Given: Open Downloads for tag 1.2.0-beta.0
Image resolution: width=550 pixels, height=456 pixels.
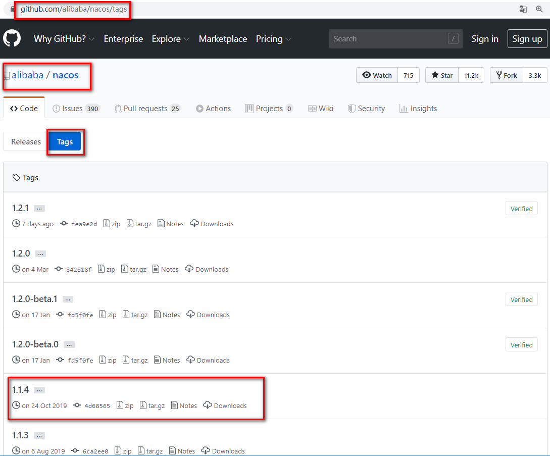Looking at the screenshot, I should click(x=209, y=360).
